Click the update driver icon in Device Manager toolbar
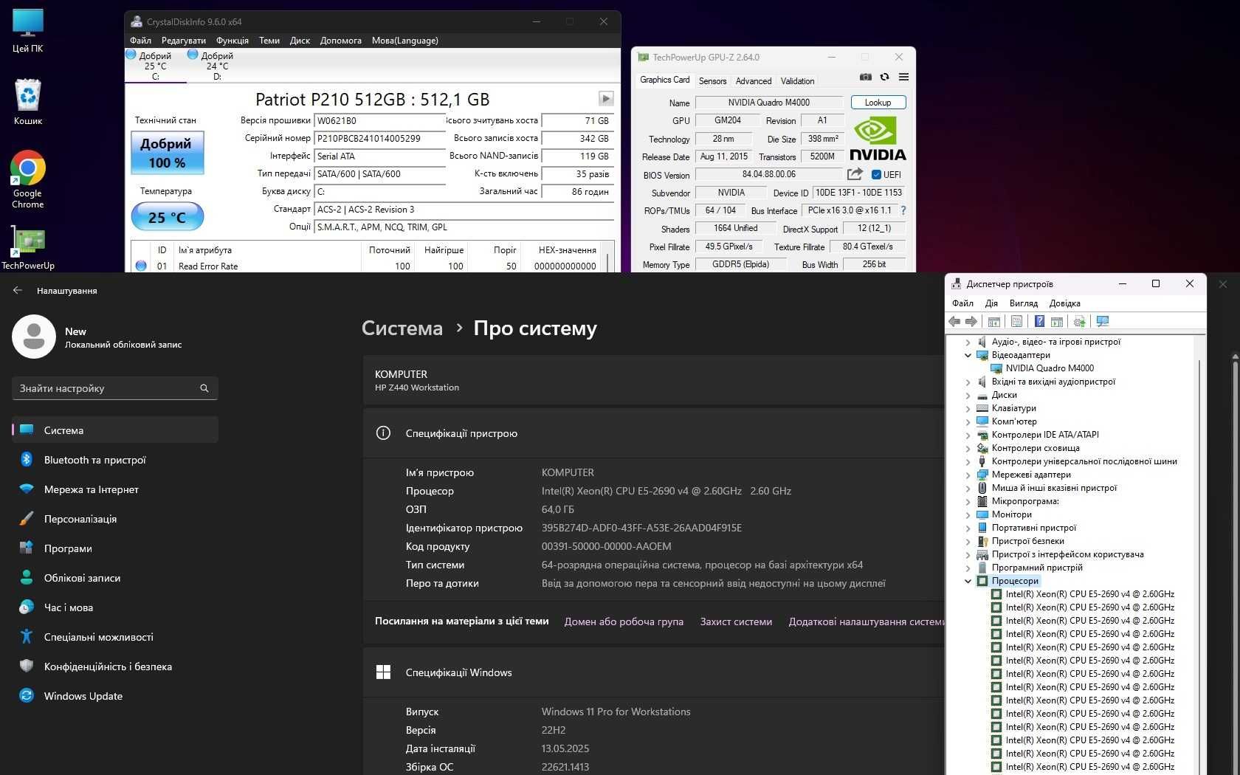 tap(1079, 321)
